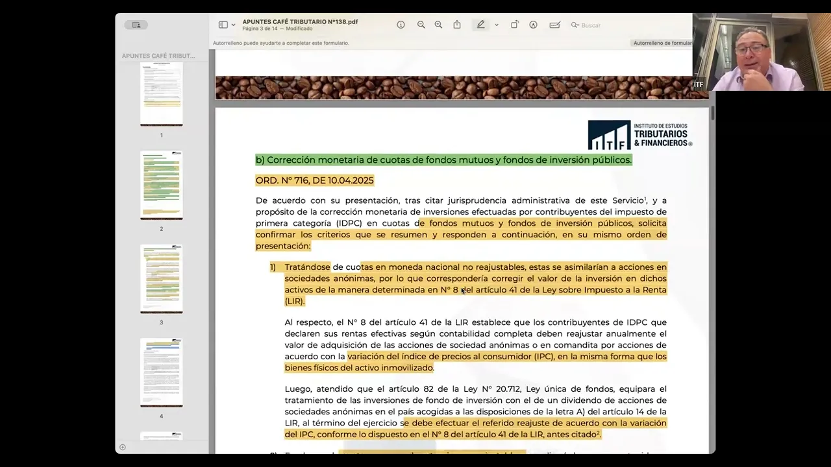Screen dimensions: 831x467
Task: Open the search options chevron
Action: coord(578,25)
